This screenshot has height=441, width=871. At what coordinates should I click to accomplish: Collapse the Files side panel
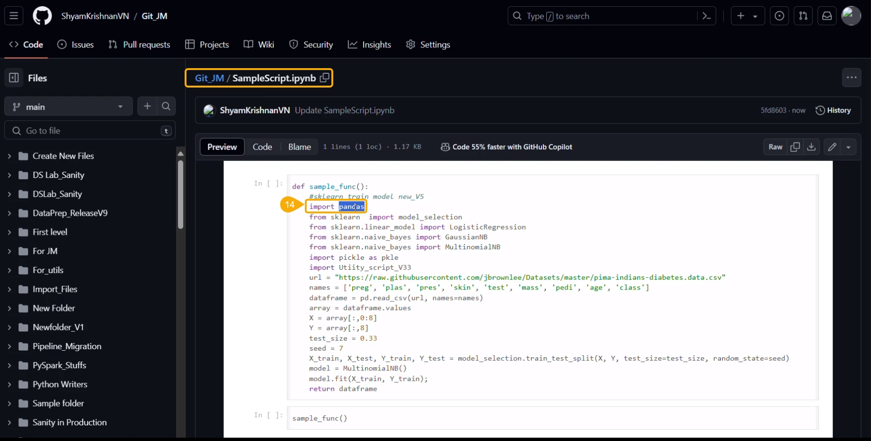pyautogui.click(x=14, y=78)
